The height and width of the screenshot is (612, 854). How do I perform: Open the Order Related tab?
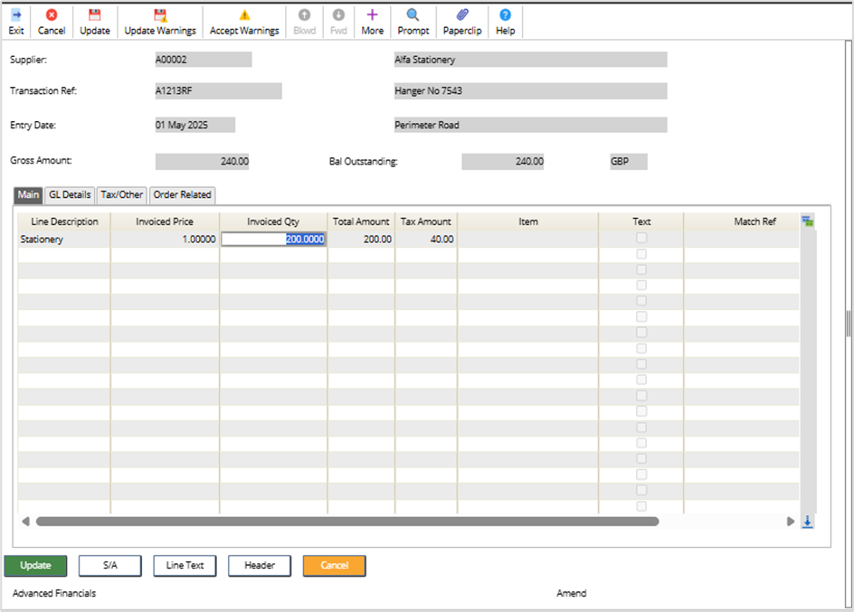[182, 194]
